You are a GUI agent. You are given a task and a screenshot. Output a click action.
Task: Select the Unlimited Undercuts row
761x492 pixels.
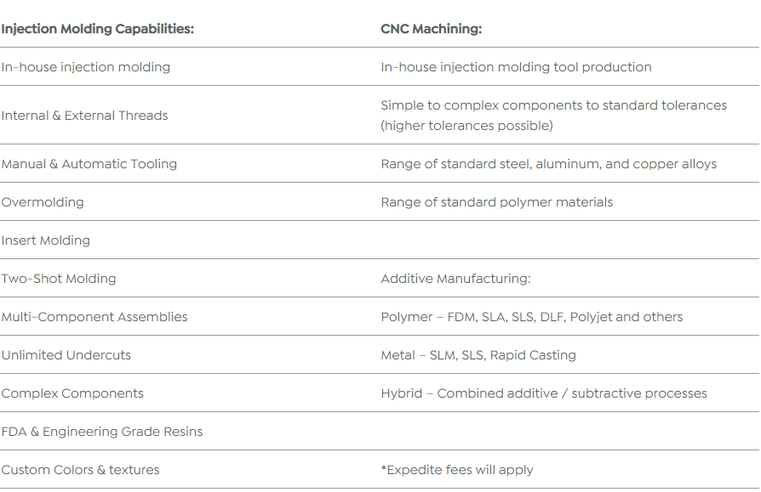66,355
